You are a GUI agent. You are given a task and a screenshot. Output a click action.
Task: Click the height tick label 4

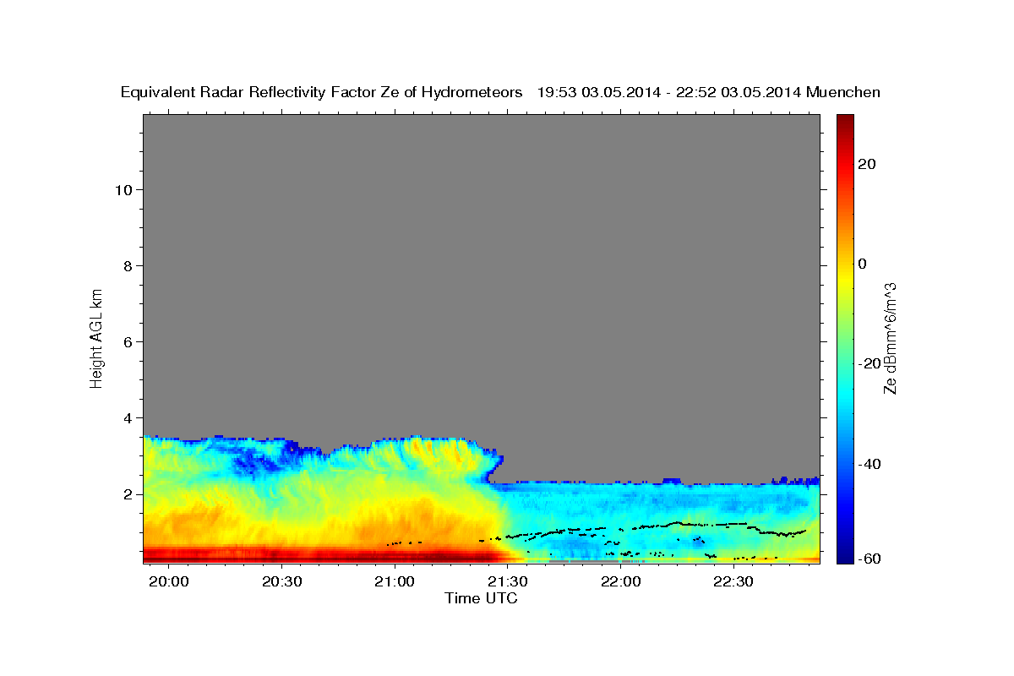coord(126,417)
